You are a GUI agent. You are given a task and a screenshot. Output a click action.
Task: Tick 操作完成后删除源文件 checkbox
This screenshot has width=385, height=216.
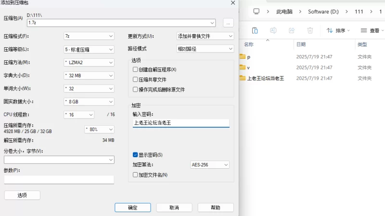tap(135, 89)
